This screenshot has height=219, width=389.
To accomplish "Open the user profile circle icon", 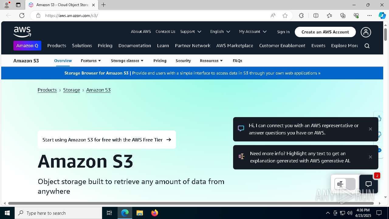I will (x=366, y=32).
